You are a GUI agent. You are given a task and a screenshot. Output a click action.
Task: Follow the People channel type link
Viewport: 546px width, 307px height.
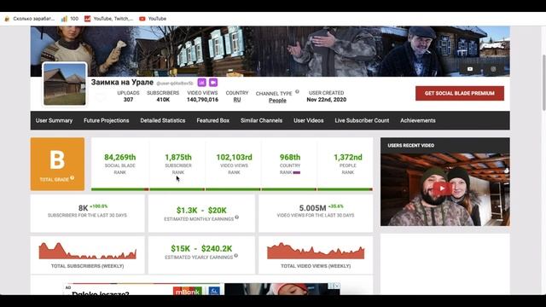[277, 101]
